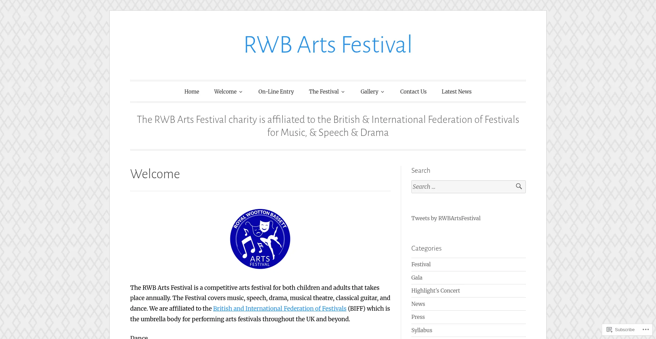656x339 pixels.
Task: Expand the Gallery menu chevron
Action: (x=382, y=92)
